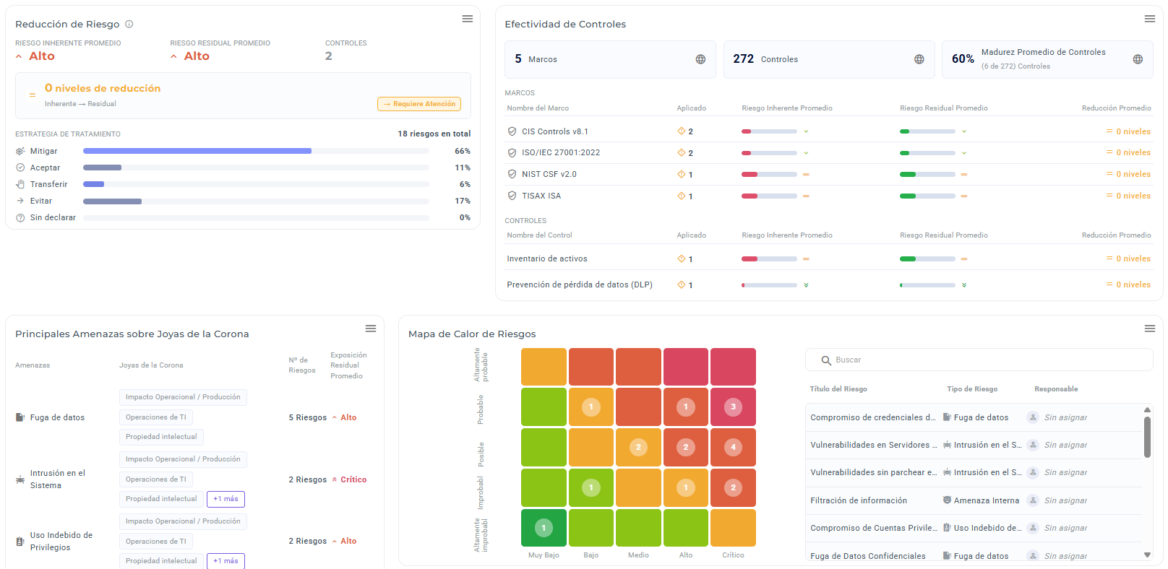Viewport: 1168px width, 569px height.
Task: Click the Aceptar check circle icon
Action: coord(20,168)
